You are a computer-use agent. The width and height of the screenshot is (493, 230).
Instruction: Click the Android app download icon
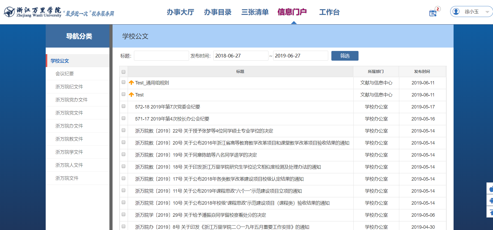coord(490,201)
